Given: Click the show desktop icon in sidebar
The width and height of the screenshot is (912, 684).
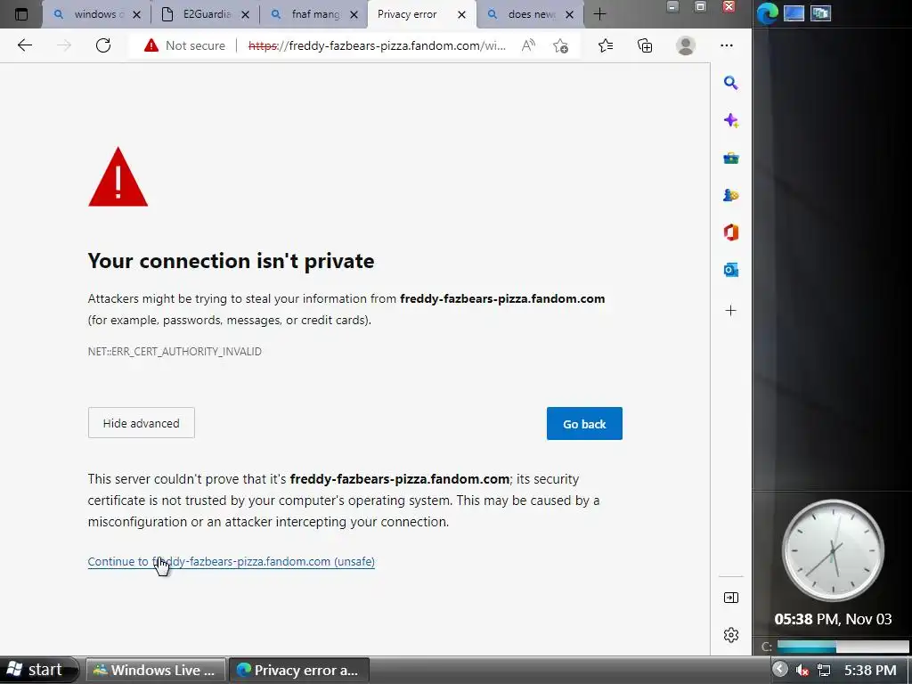Looking at the screenshot, I should [794, 12].
